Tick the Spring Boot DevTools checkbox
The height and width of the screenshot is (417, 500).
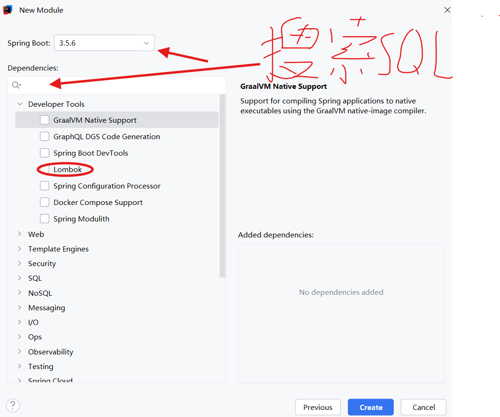[x=45, y=153]
